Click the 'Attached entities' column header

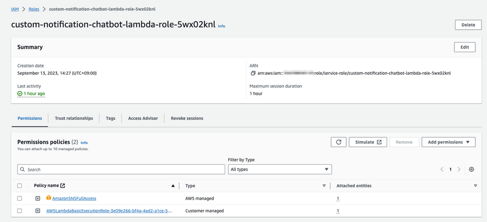point(354,186)
